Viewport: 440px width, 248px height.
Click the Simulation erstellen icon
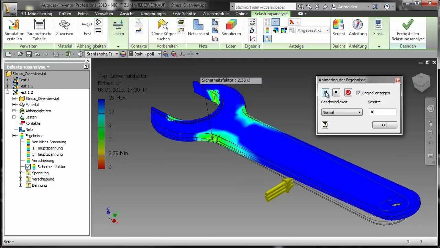(x=14, y=25)
